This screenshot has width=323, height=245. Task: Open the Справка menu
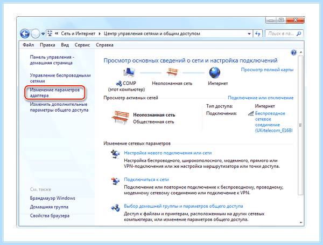[x=104, y=45]
